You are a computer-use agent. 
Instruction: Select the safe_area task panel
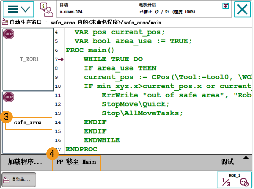tap(29, 123)
